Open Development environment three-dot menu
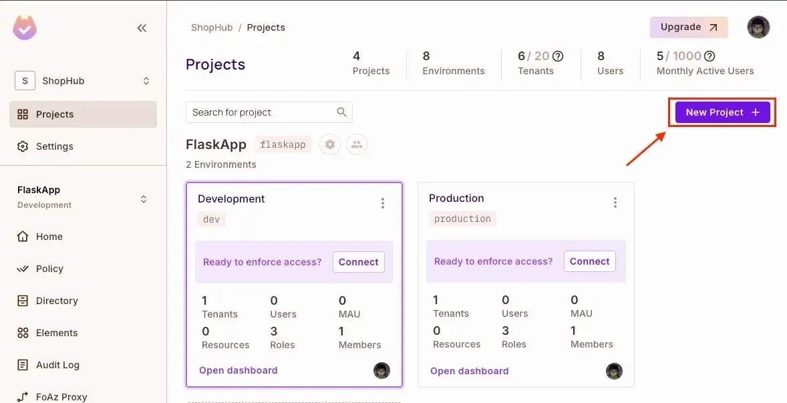787x403 pixels. [x=383, y=203]
